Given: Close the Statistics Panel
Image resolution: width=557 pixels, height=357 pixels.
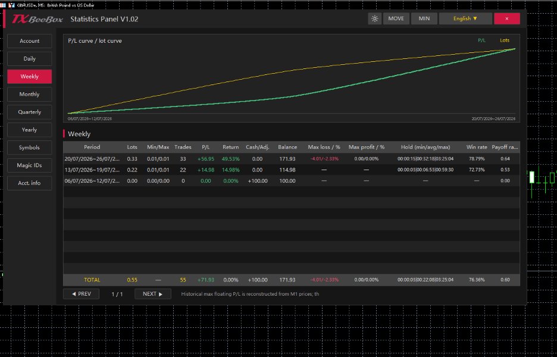Looking at the screenshot, I should coord(507,18).
